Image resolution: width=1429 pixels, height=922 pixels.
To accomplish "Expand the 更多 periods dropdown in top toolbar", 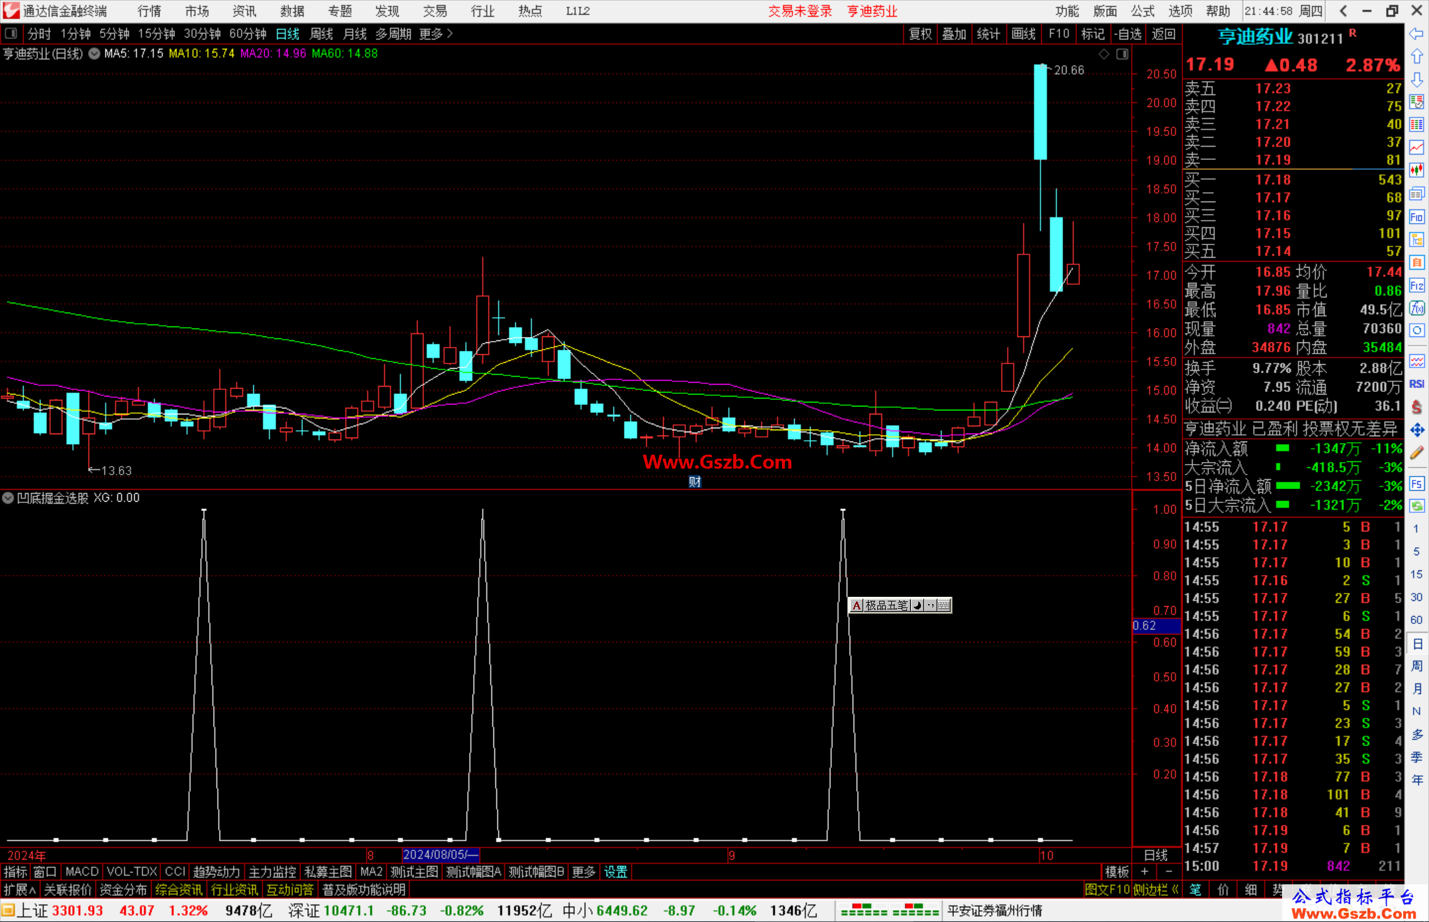I will pyautogui.click(x=436, y=34).
